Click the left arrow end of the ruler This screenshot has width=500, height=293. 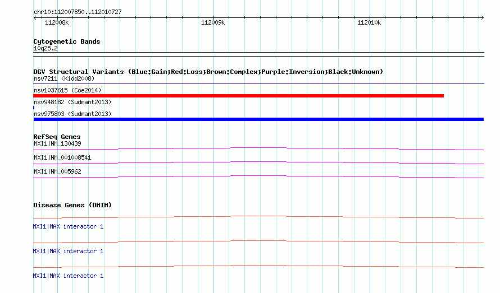(35, 18)
